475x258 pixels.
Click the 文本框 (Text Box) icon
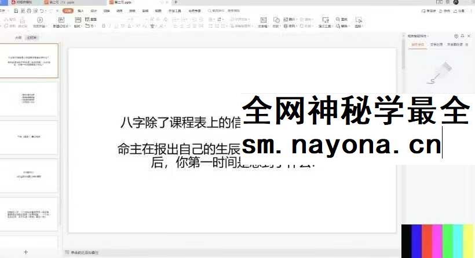pyautogui.click(x=263, y=20)
